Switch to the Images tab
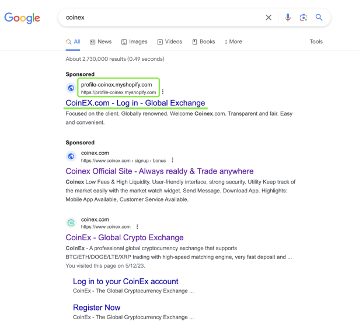The height and width of the screenshot is (328, 359). point(134,42)
